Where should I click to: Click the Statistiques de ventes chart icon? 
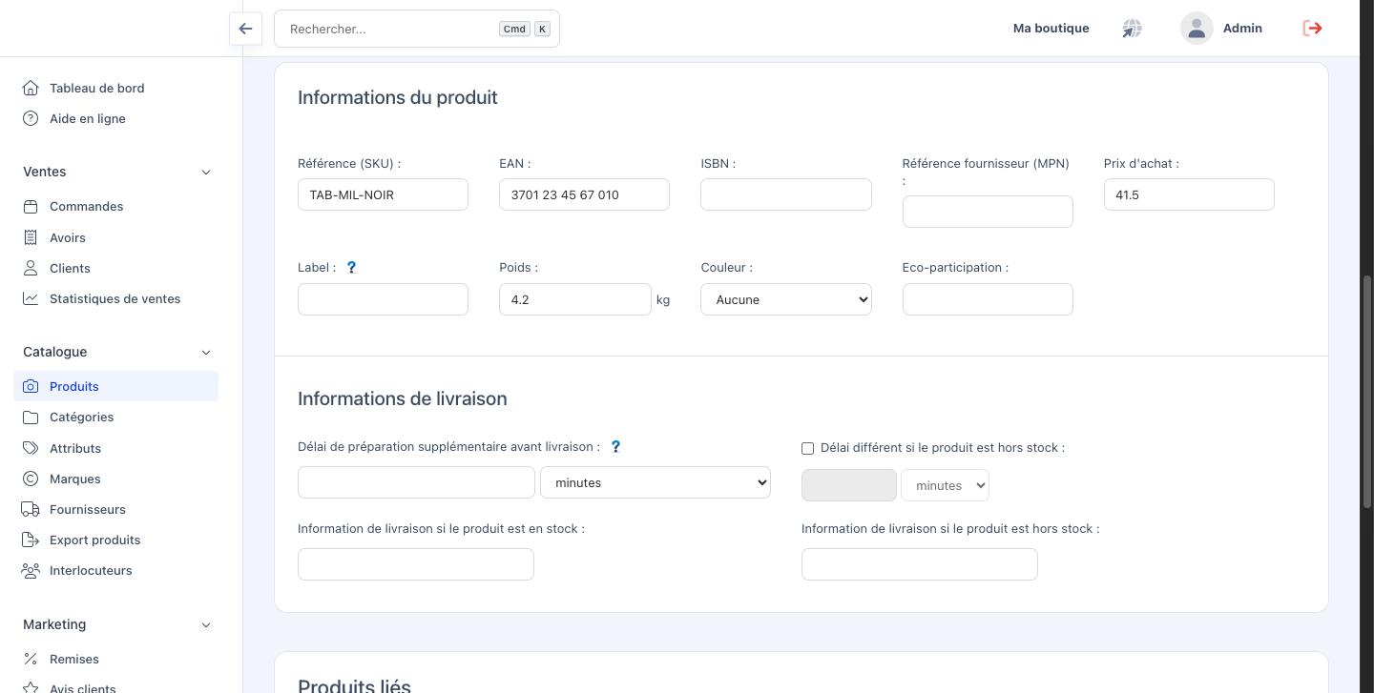click(x=31, y=298)
